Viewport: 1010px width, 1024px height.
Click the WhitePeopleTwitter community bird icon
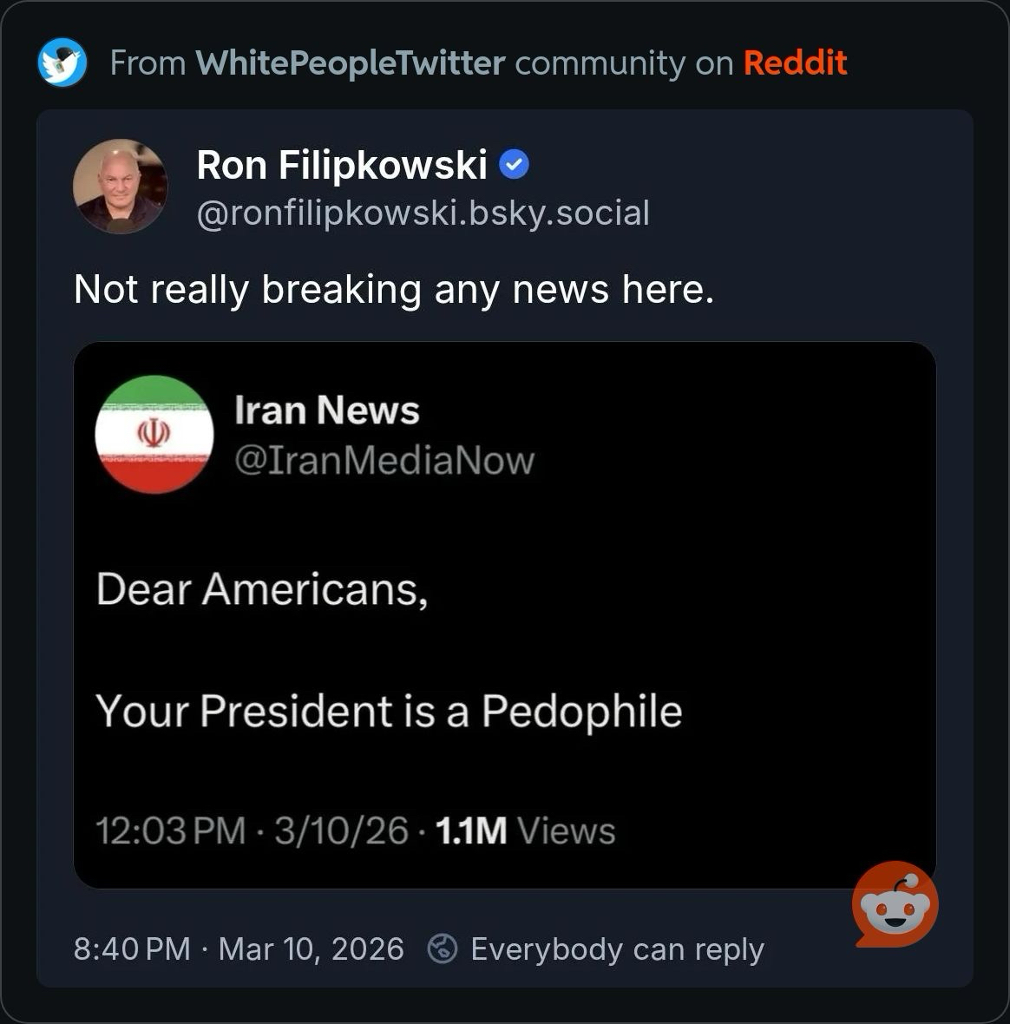(x=62, y=62)
